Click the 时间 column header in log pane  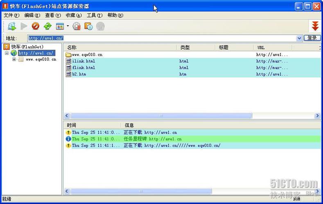pos(92,125)
